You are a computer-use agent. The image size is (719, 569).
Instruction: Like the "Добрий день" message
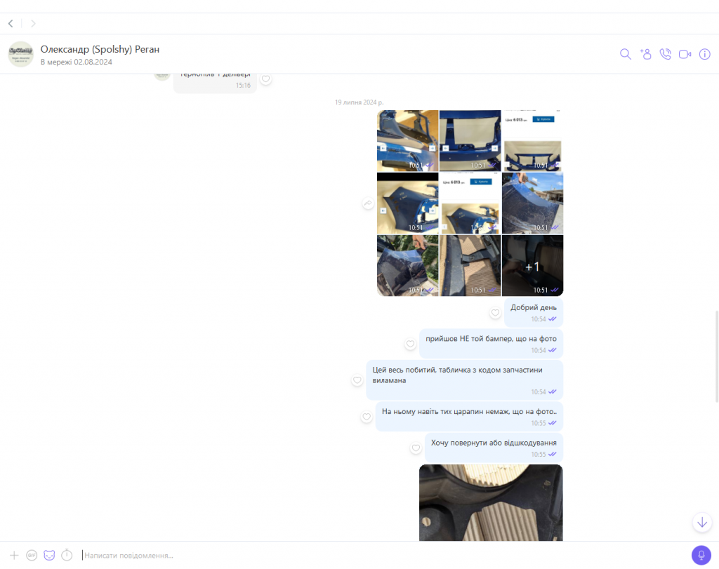(495, 313)
